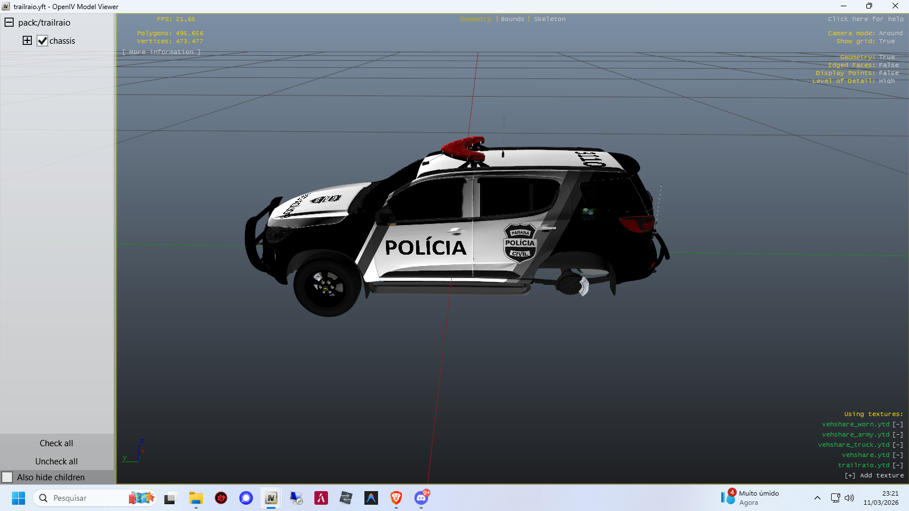Click the trailraio.ytd texture name
Viewport: 909px width, 511px height.
click(x=864, y=466)
